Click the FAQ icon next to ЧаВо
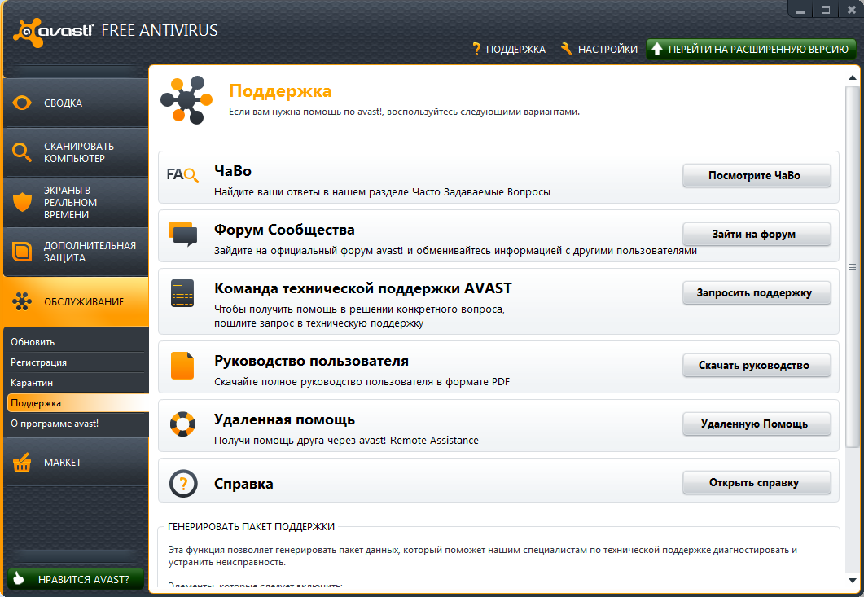Screen dimensions: 864x597 182,175
